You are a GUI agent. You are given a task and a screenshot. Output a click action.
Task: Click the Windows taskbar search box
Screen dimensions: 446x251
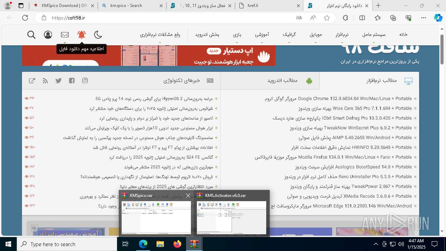tap(67, 244)
